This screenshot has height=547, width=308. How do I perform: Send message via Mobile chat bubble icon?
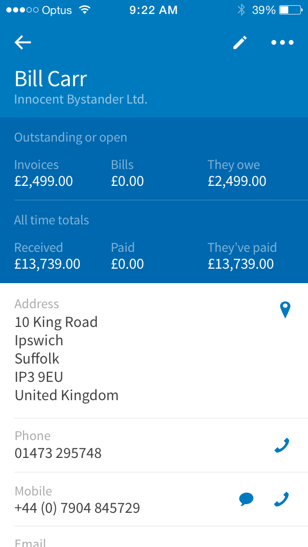[x=246, y=499]
